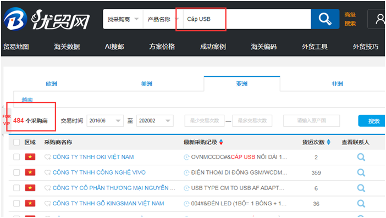Open 外贸工具 in the navigation bar
Screen dimensions: 386x218
click(x=315, y=47)
